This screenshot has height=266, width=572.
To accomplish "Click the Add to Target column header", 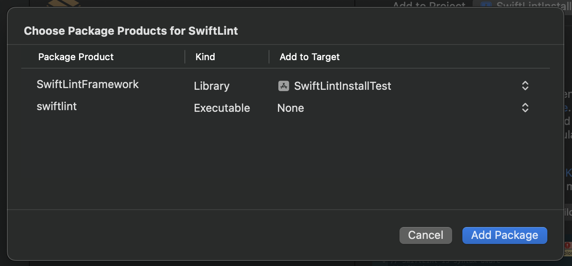I will pyautogui.click(x=309, y=57).
